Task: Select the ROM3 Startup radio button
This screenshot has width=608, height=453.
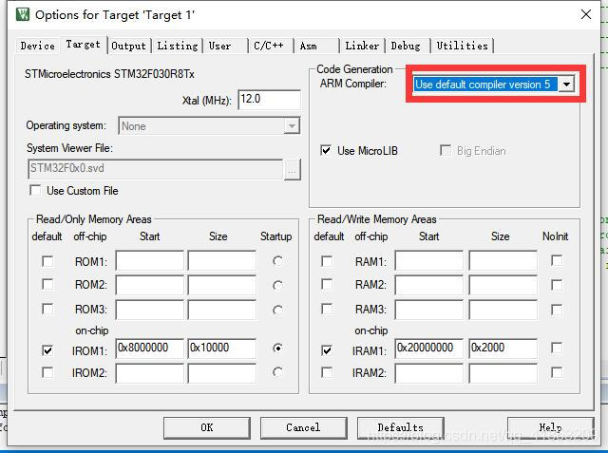Action: [x=277, y=310]
